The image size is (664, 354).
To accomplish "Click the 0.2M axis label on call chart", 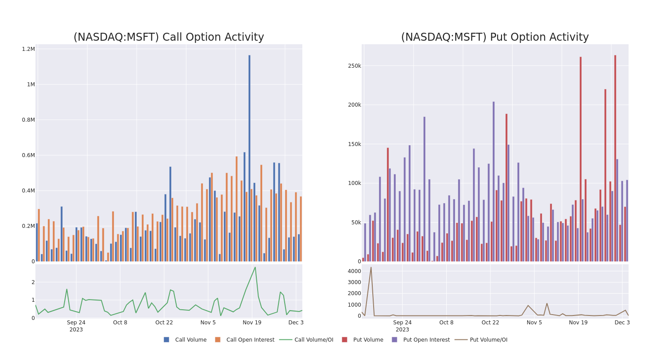I will pos(28,226).
